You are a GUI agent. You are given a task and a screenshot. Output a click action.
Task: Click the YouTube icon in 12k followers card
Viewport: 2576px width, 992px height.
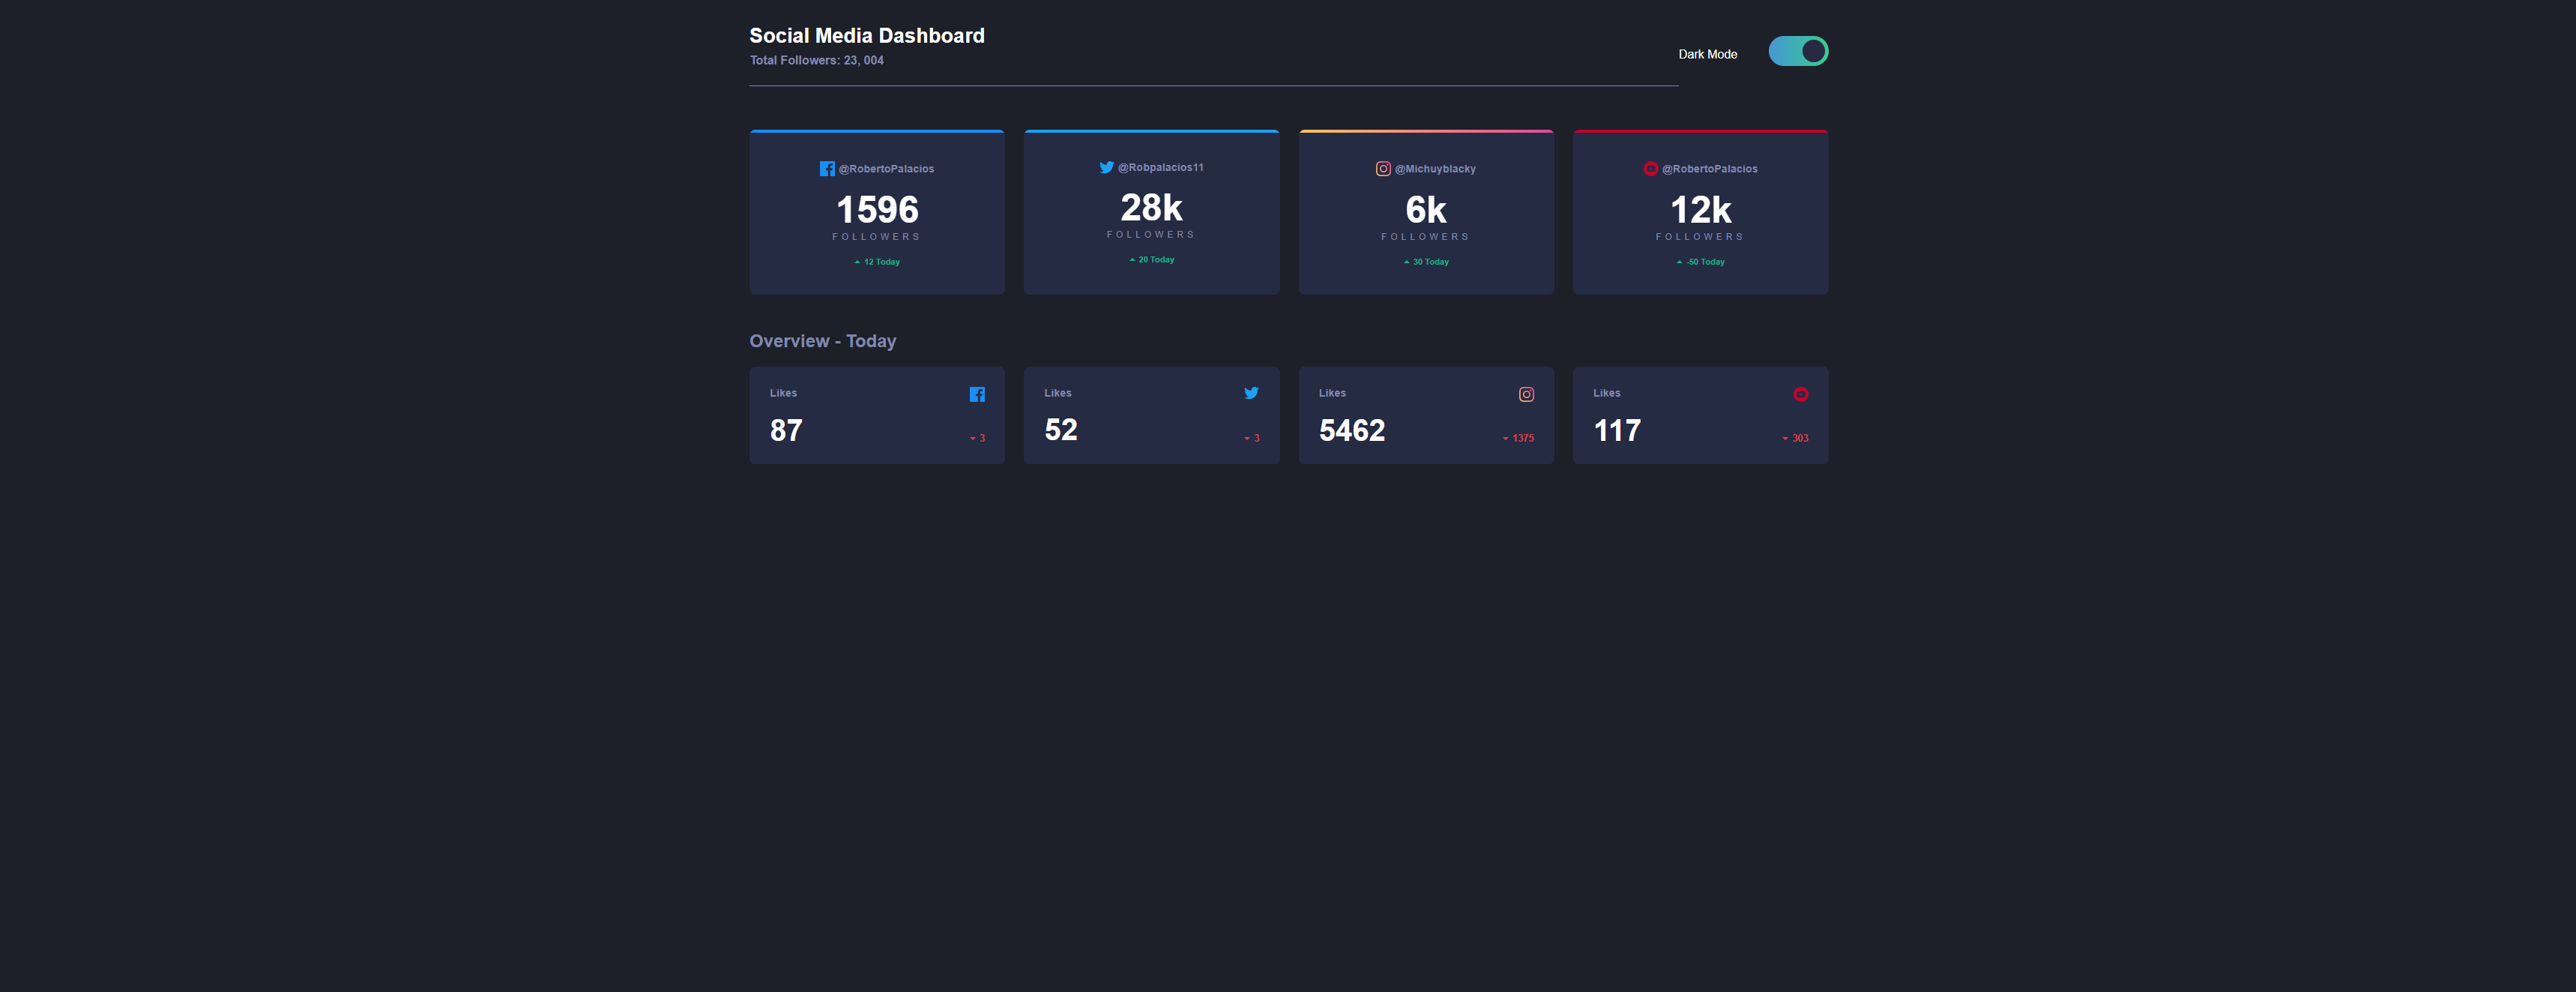coord(1650,169)
